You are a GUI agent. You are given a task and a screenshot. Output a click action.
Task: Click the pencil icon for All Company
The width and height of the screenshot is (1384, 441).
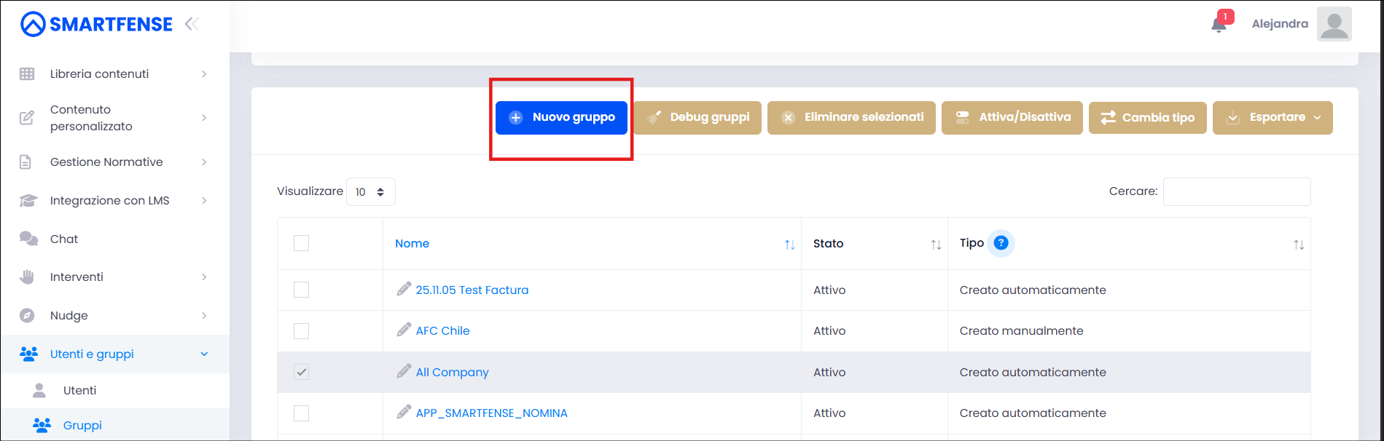click(404, 371)
